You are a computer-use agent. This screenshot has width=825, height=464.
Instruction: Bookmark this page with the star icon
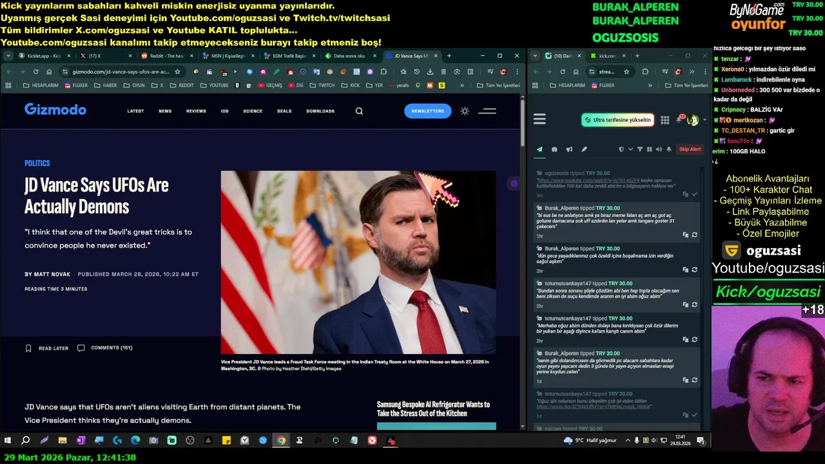tap(177, 72)
